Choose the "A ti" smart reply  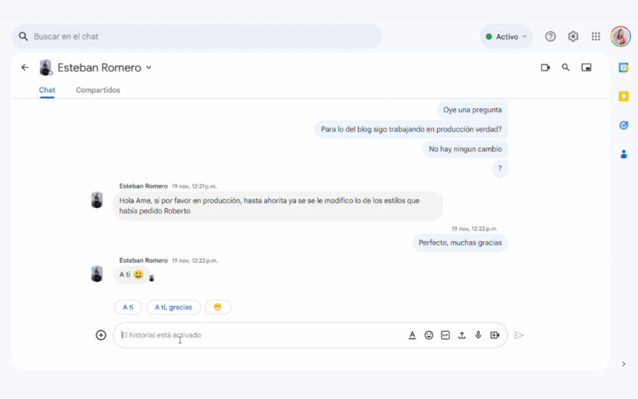(x=128, y=307)
